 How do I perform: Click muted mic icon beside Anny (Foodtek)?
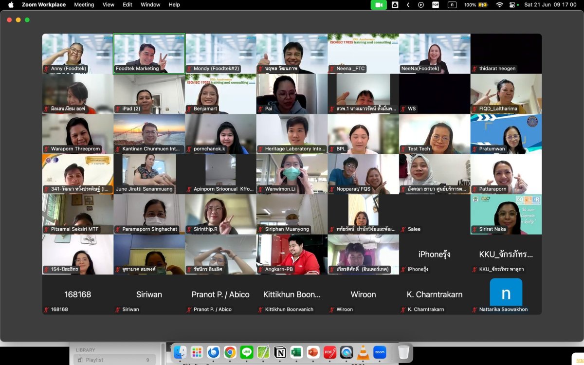click(x=47, y=69)
